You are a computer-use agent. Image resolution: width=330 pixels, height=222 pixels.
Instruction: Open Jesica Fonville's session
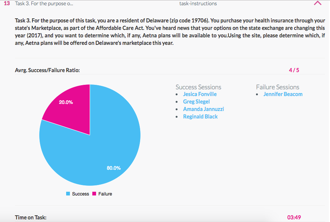(x=200, y=94)
